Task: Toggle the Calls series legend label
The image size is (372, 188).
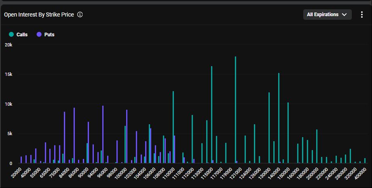Action: coord(22,35)
